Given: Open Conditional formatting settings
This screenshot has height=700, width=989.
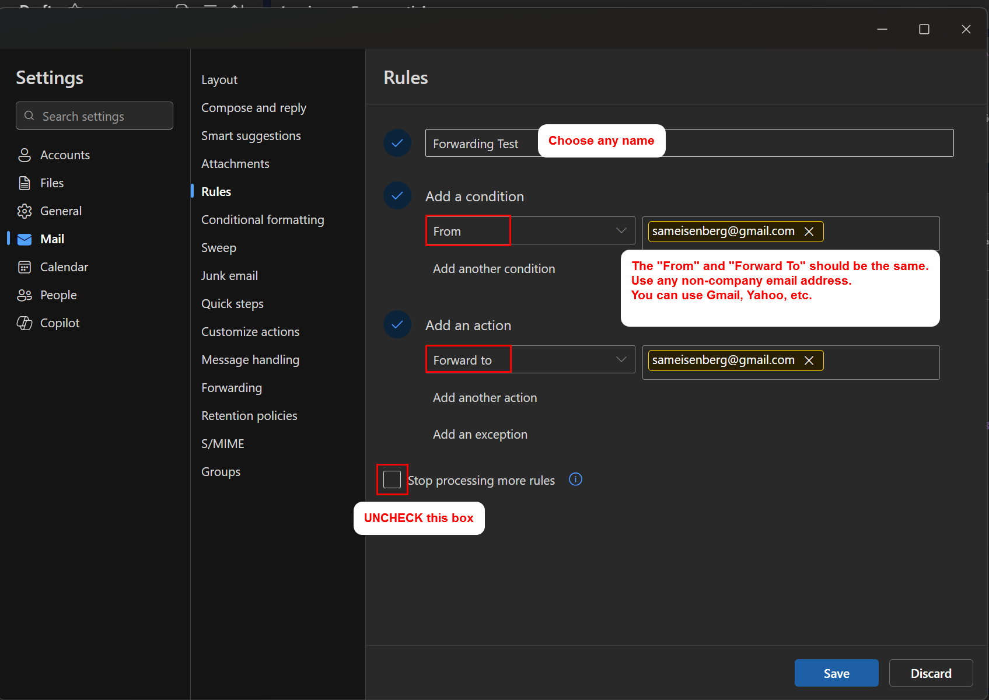Looking at the screenshot, I should point(263,220).
